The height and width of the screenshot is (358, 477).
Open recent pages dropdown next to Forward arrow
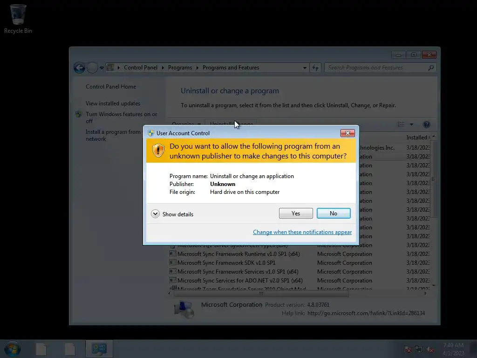tap(102, 68)
